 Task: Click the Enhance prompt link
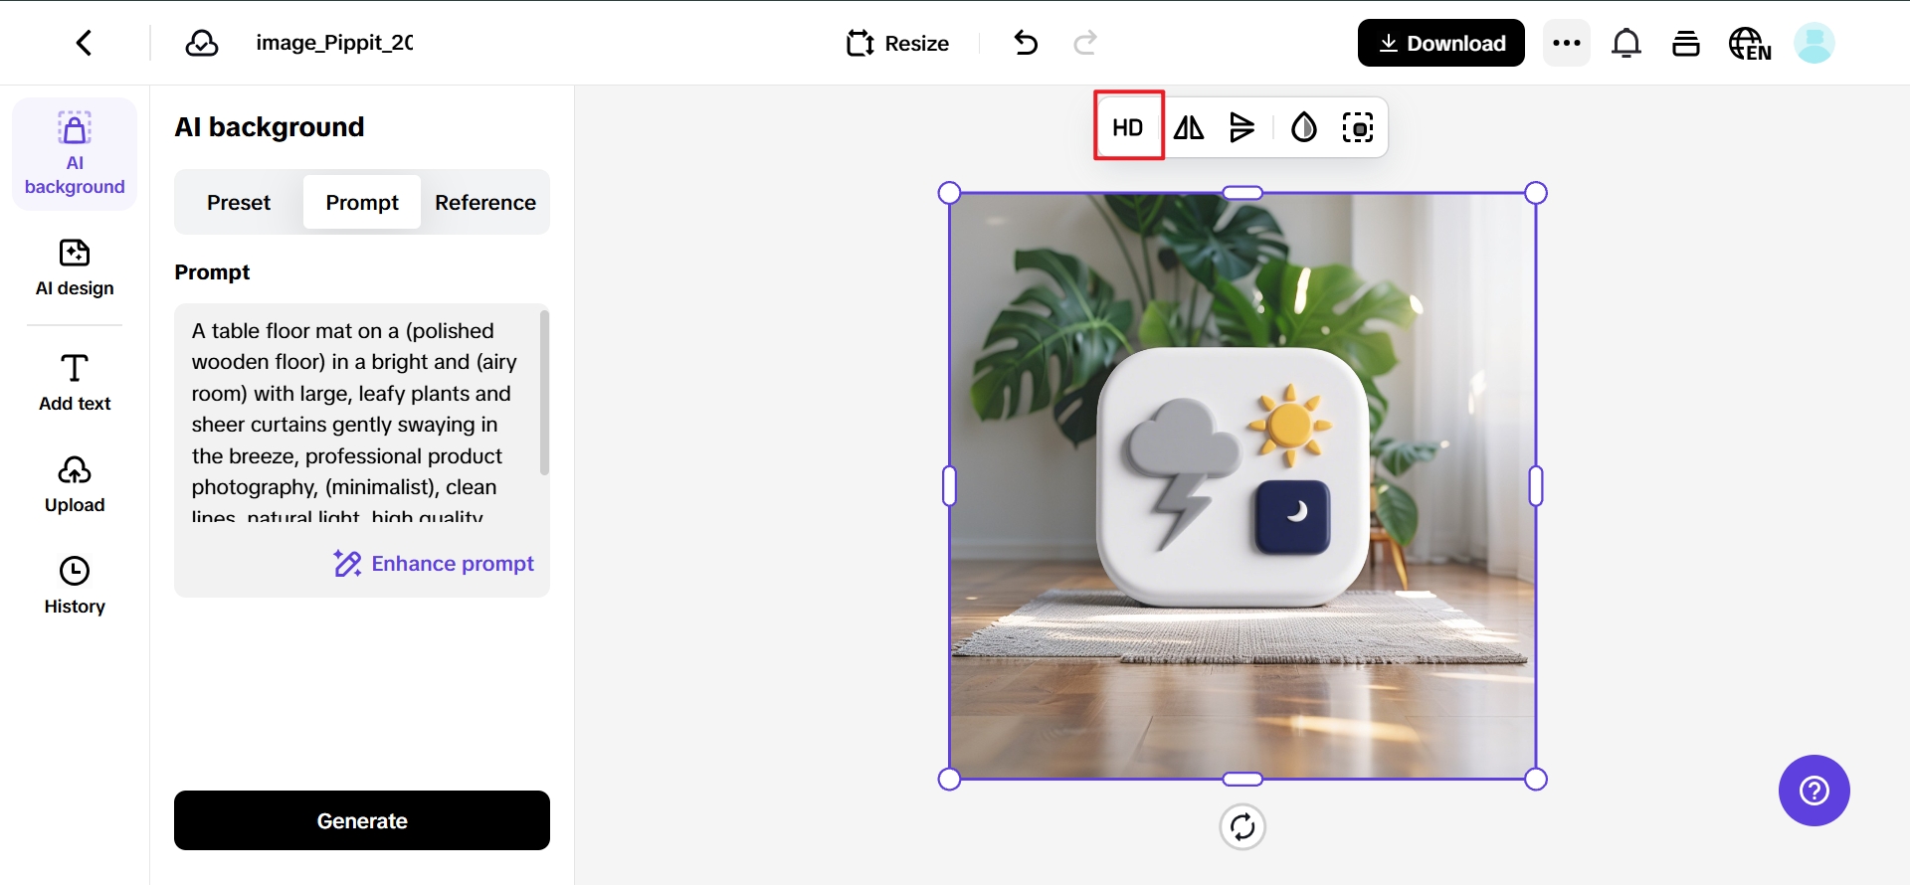434,564
